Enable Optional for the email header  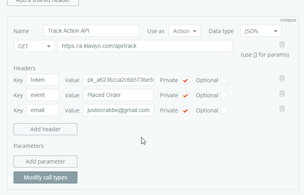point(224,110)
